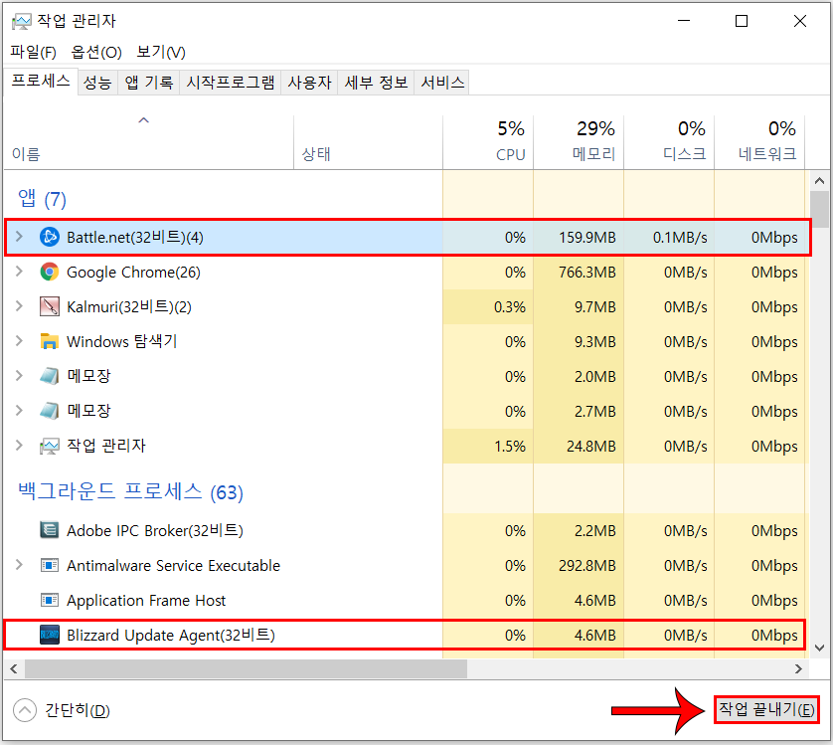
Task: Click the Application Frame Host icon
Action: click(x=50, y=601)
